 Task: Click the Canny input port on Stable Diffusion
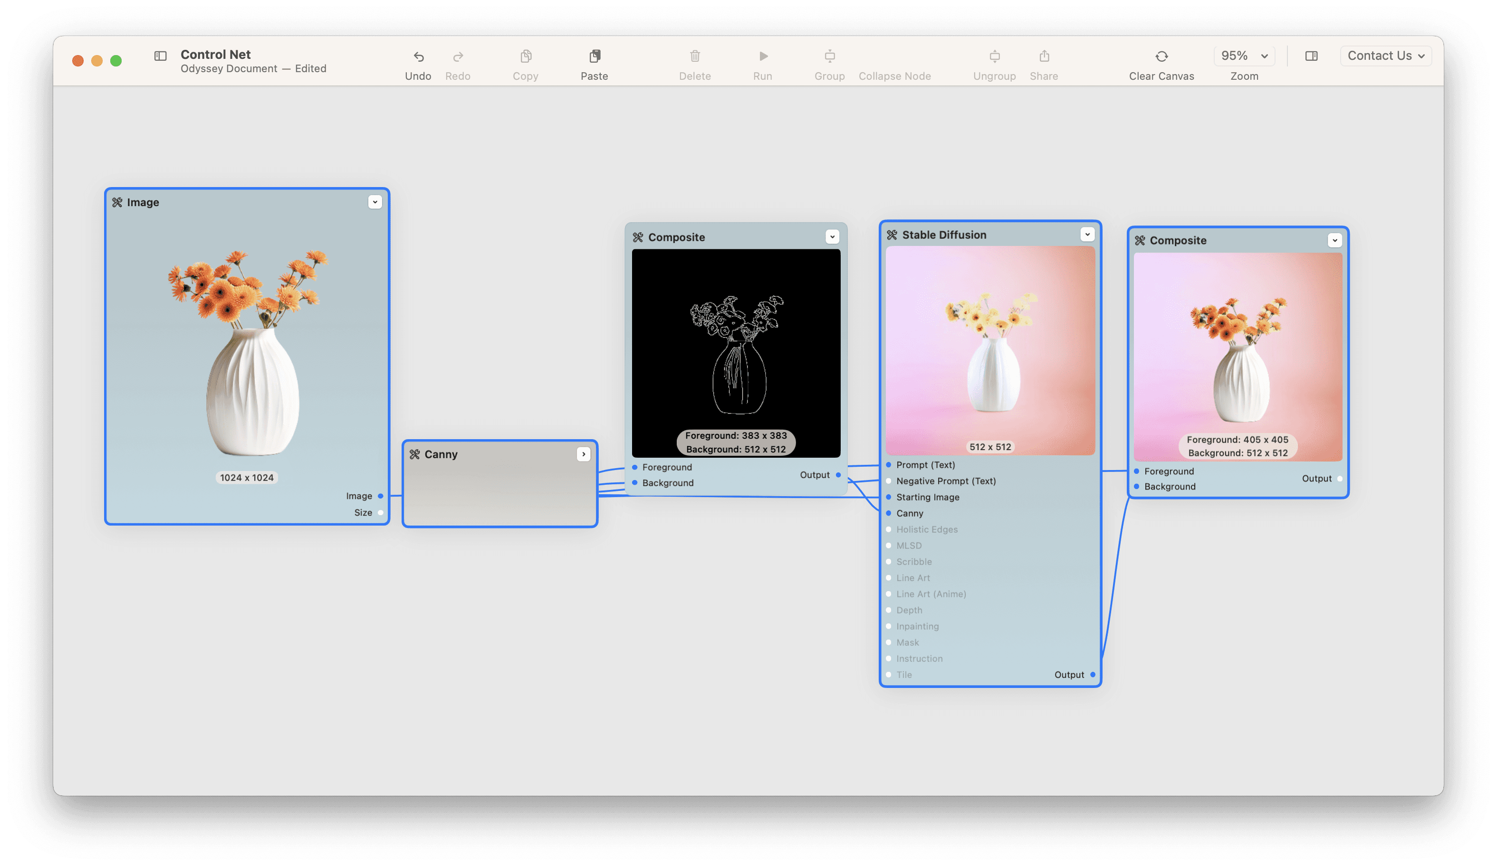[x=889, y=513]
